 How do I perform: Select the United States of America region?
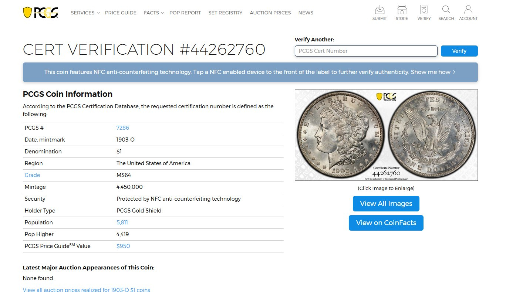(x=154, y=163)
